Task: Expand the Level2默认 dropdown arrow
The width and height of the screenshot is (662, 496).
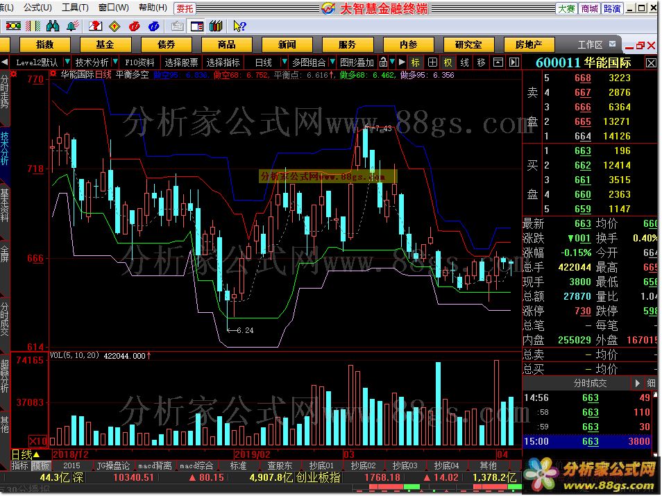Action: tap(67, 62)
